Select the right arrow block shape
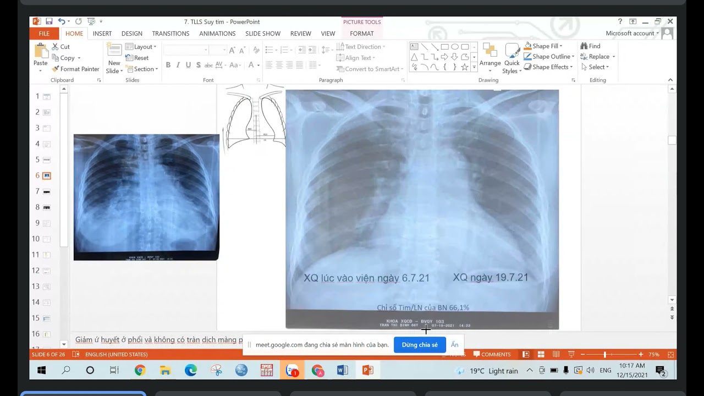This screenshot has width=704, height=396. 444,57
